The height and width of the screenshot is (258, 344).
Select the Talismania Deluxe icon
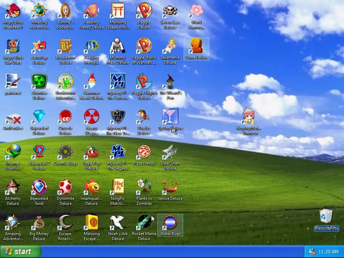pos(170,46)
